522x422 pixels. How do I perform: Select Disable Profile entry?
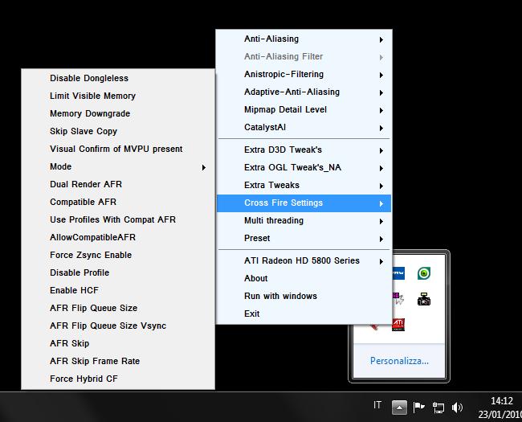click(118, 272)
